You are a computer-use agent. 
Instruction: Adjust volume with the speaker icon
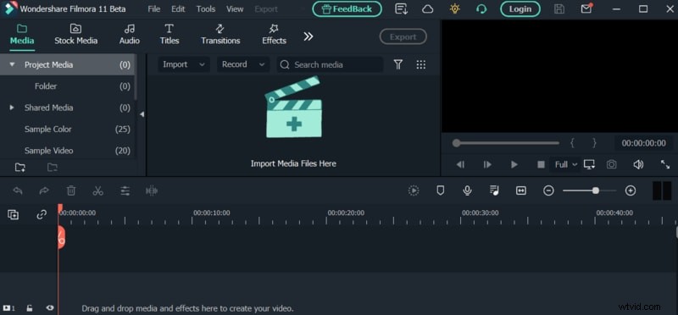[638, 164]
